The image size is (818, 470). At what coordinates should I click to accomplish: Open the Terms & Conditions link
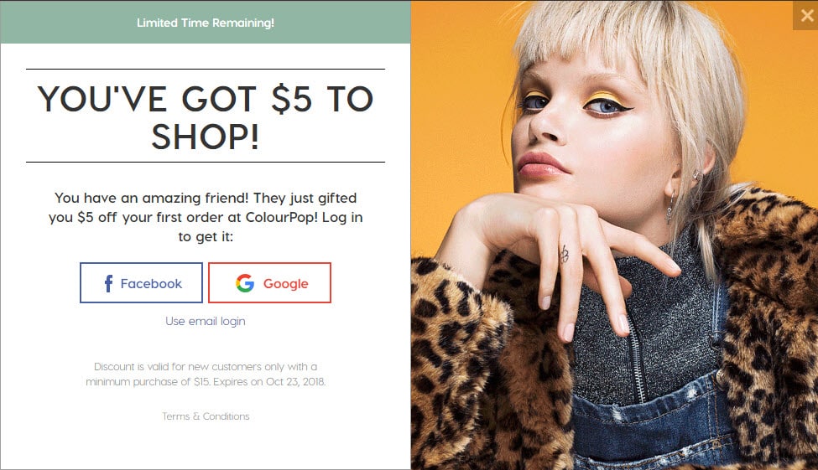[x=206, y=416]
